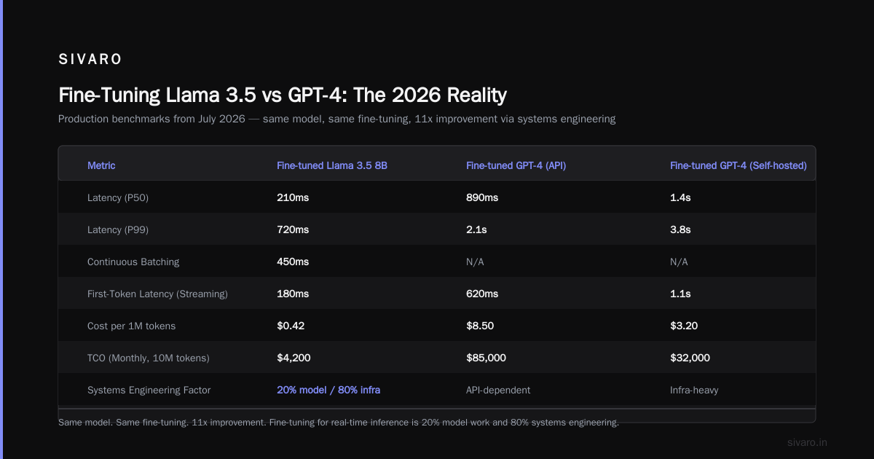Click the 210ms latency value
The image size is (874, 459).
(x=293, y=197)
